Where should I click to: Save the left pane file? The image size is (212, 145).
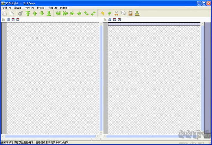[x=13, y=20]
